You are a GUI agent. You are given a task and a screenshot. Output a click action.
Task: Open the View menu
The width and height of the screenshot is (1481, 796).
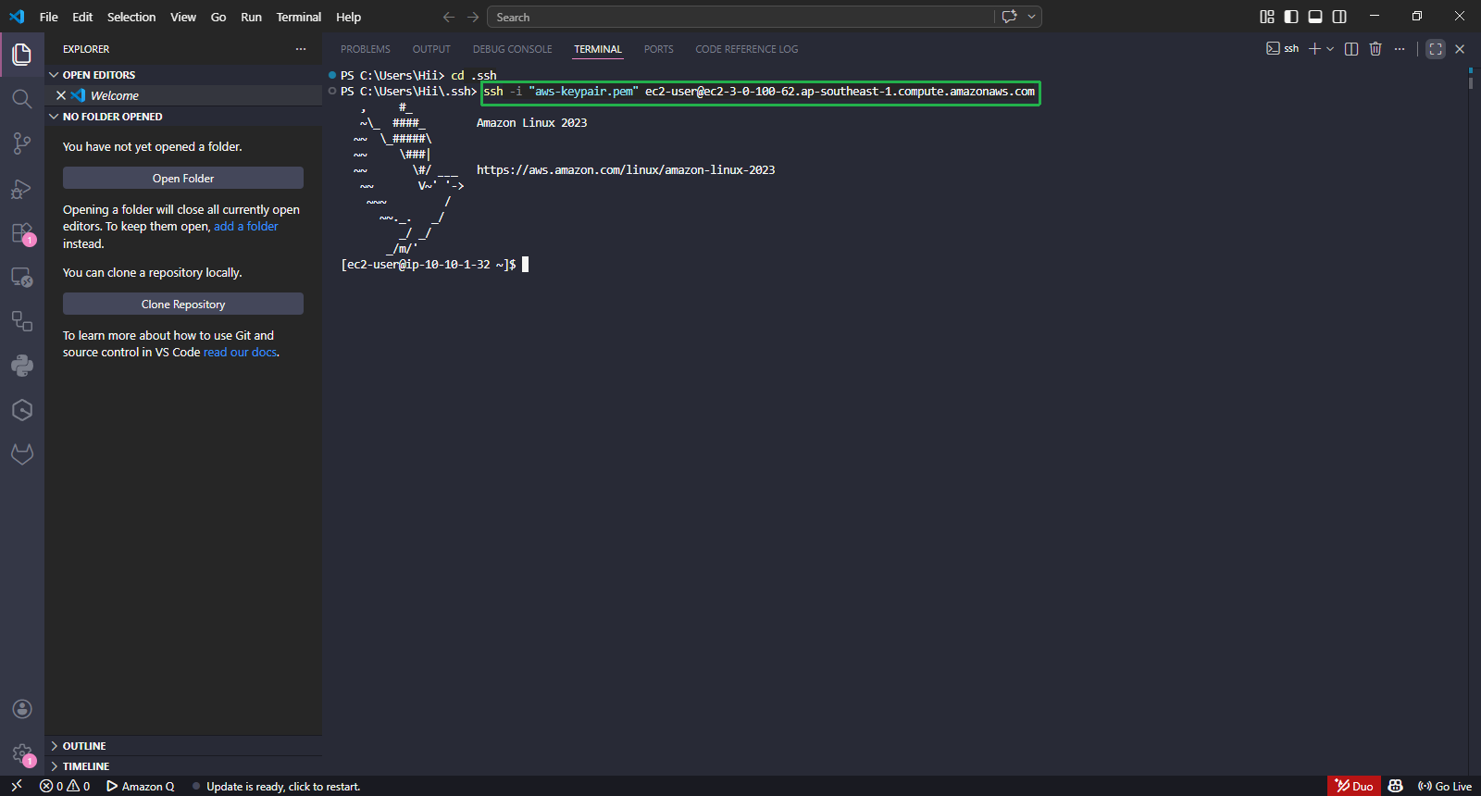(x=183, y=17)
